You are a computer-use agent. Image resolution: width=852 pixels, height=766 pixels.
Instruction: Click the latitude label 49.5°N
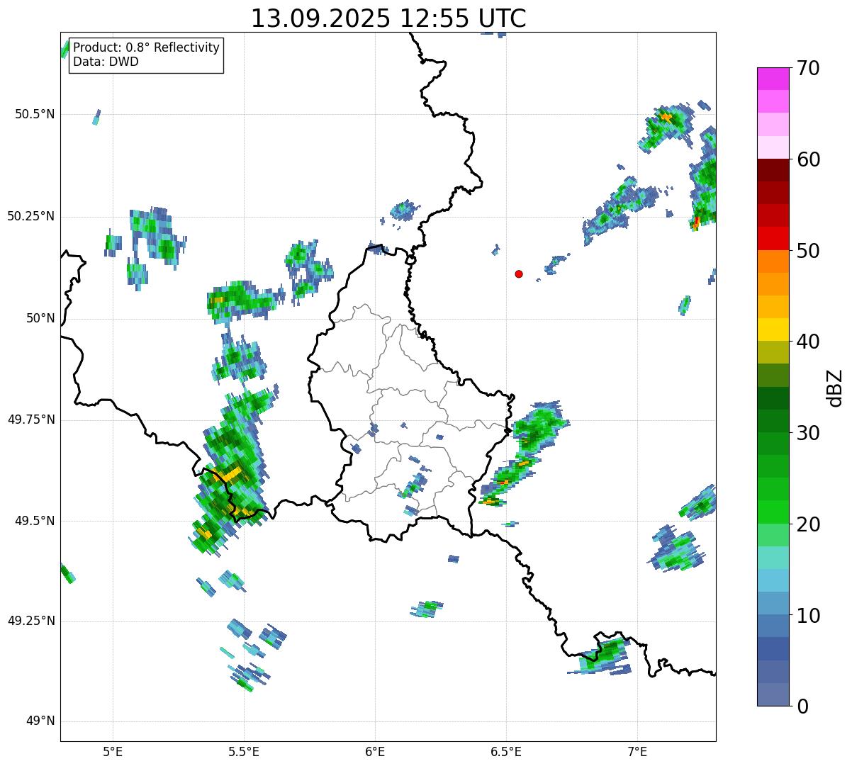[x=34, y=521]
